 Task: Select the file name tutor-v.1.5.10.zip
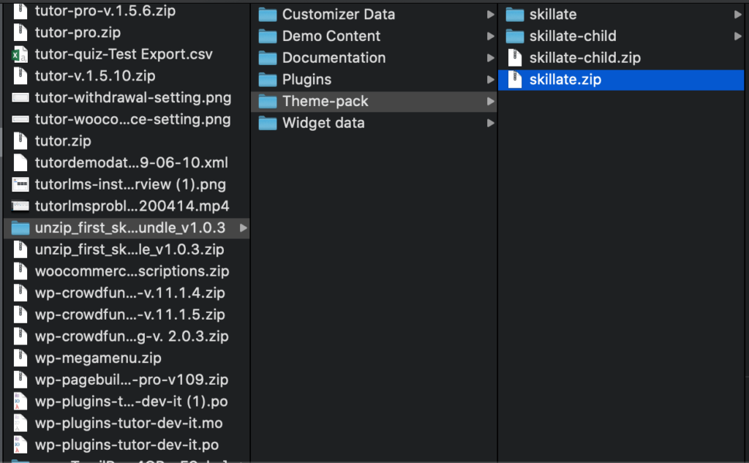pos(95,76)
